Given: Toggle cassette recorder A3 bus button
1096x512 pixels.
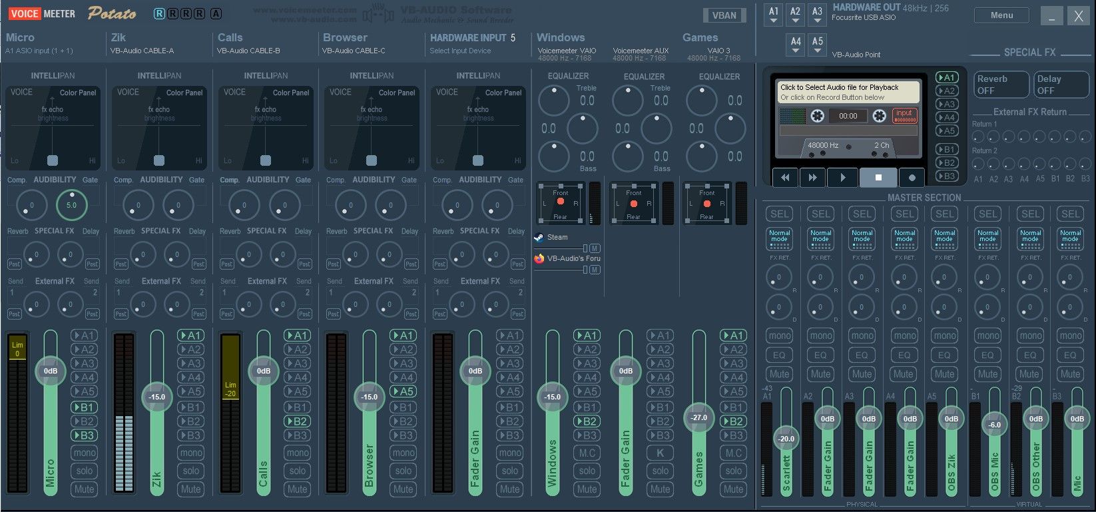Looking at the screenshot, I should point(947,104).
